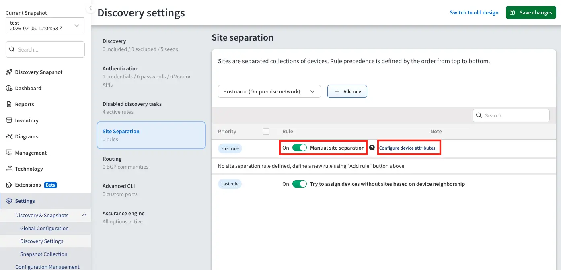Click the rules table search field
The image size is (561, 270).
coord(511,115)
